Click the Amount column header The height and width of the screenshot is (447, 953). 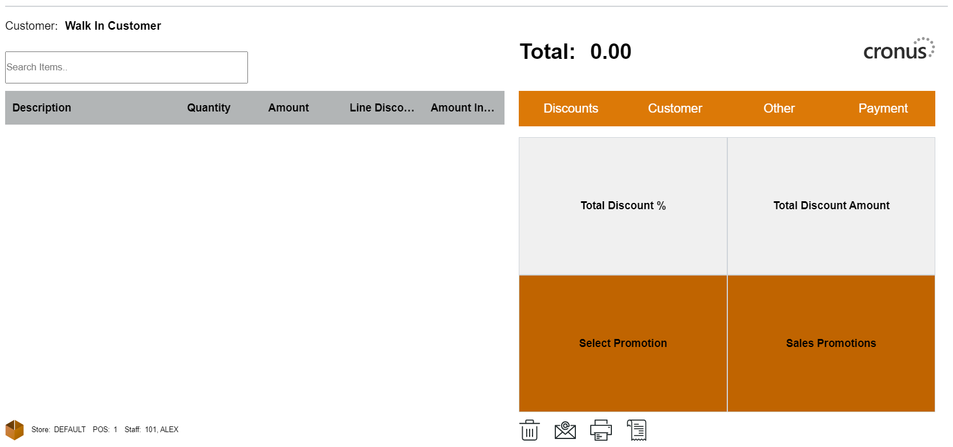click(x=289, y=108)
